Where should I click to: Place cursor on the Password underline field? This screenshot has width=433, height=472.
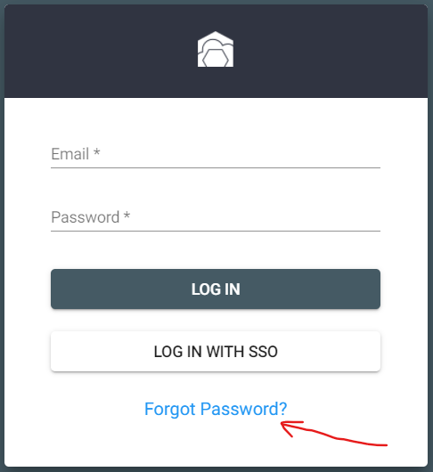pyautogui.click(x=216, y=217)
